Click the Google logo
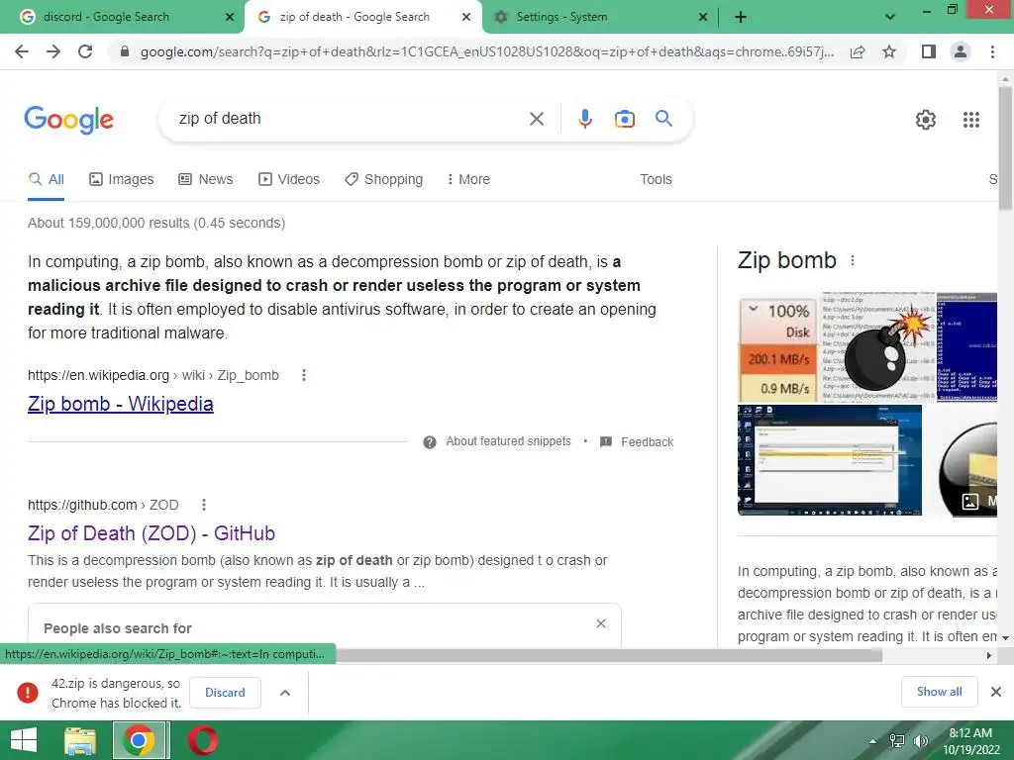1014x760 pixels. [68, 120]
